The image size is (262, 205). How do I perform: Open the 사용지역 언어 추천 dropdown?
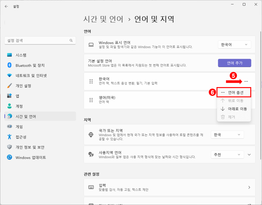(x=227, y=155)
